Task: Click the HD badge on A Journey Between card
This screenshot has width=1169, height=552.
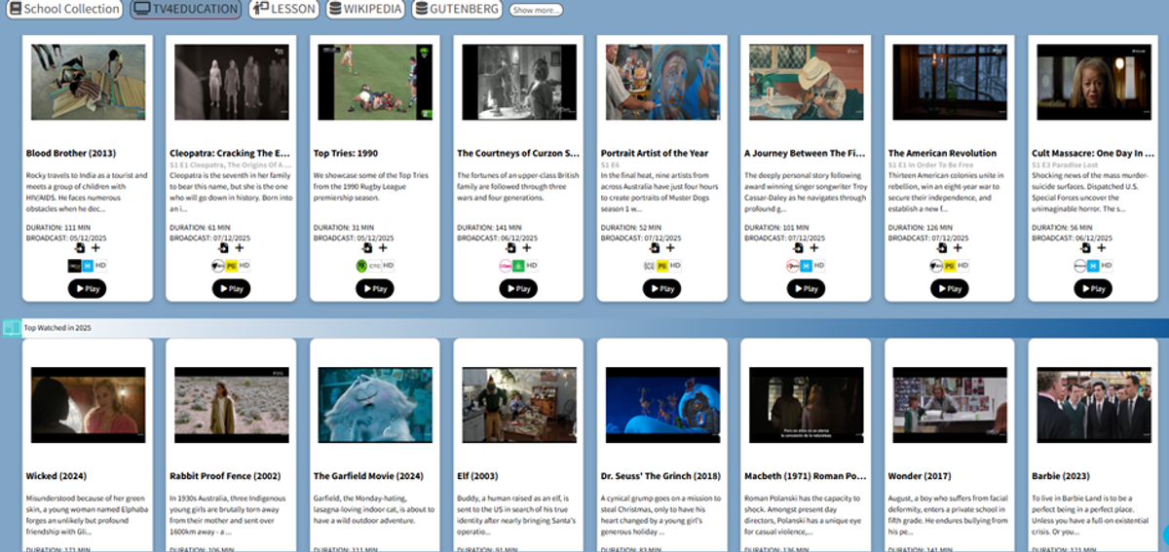Action: click(820, 266)
